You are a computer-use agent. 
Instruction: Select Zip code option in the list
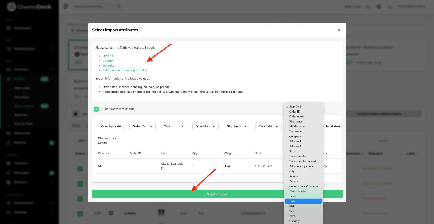tap(303, 181)
